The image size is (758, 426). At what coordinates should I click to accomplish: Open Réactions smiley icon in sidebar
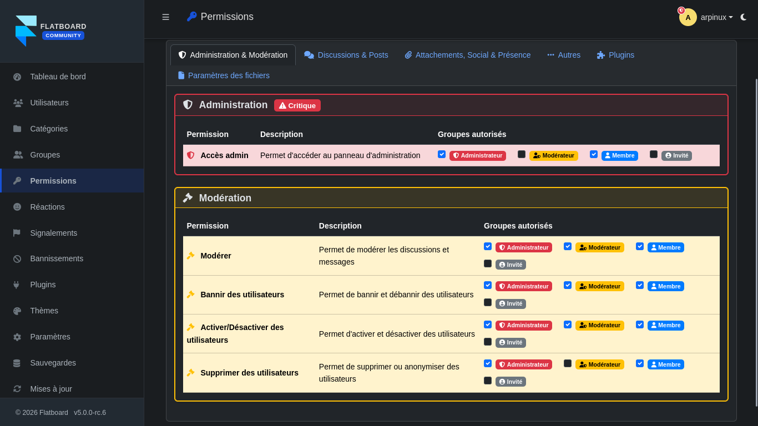click(17, 207)
